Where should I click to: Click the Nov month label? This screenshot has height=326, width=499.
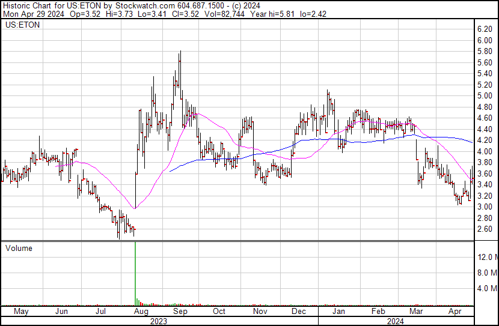[x=260, y=312]
